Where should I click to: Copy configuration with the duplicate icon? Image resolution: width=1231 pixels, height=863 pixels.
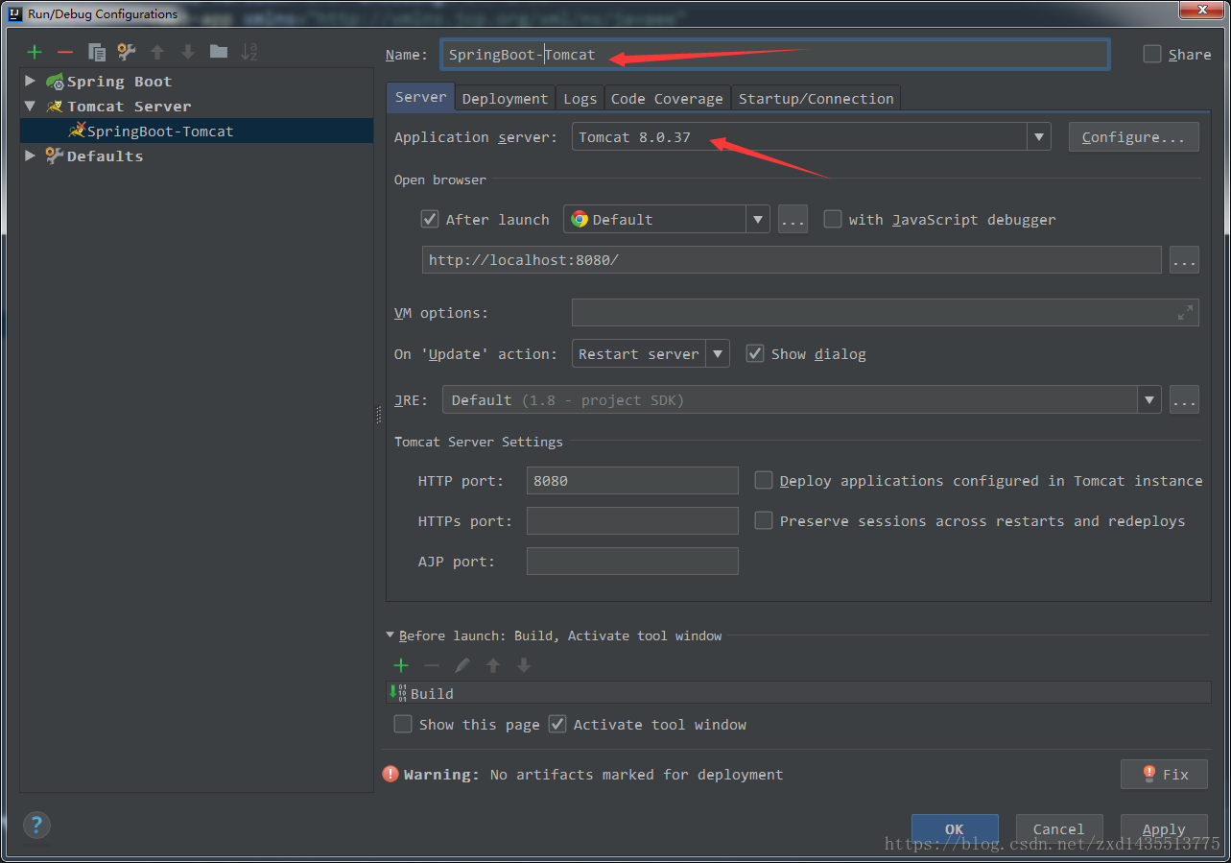pos(96,52)
